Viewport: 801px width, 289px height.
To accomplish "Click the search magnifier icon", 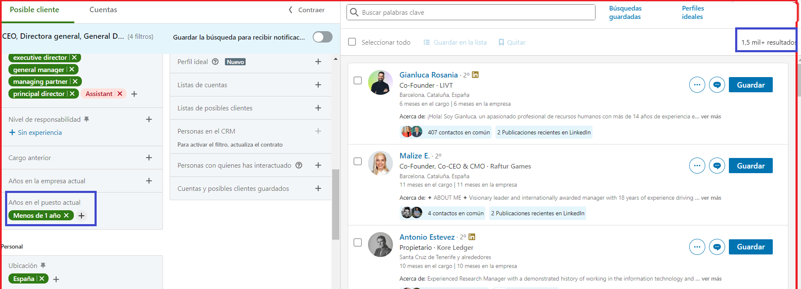I will 354,12.
